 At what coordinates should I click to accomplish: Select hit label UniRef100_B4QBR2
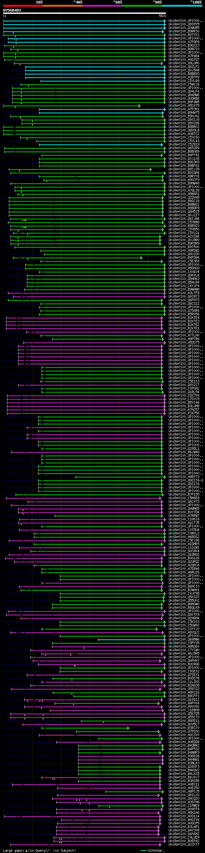(x=184, y=745)
